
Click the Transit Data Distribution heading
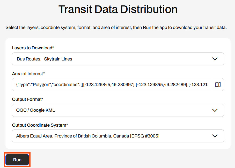pyautogui.click(x=118, y=9)
